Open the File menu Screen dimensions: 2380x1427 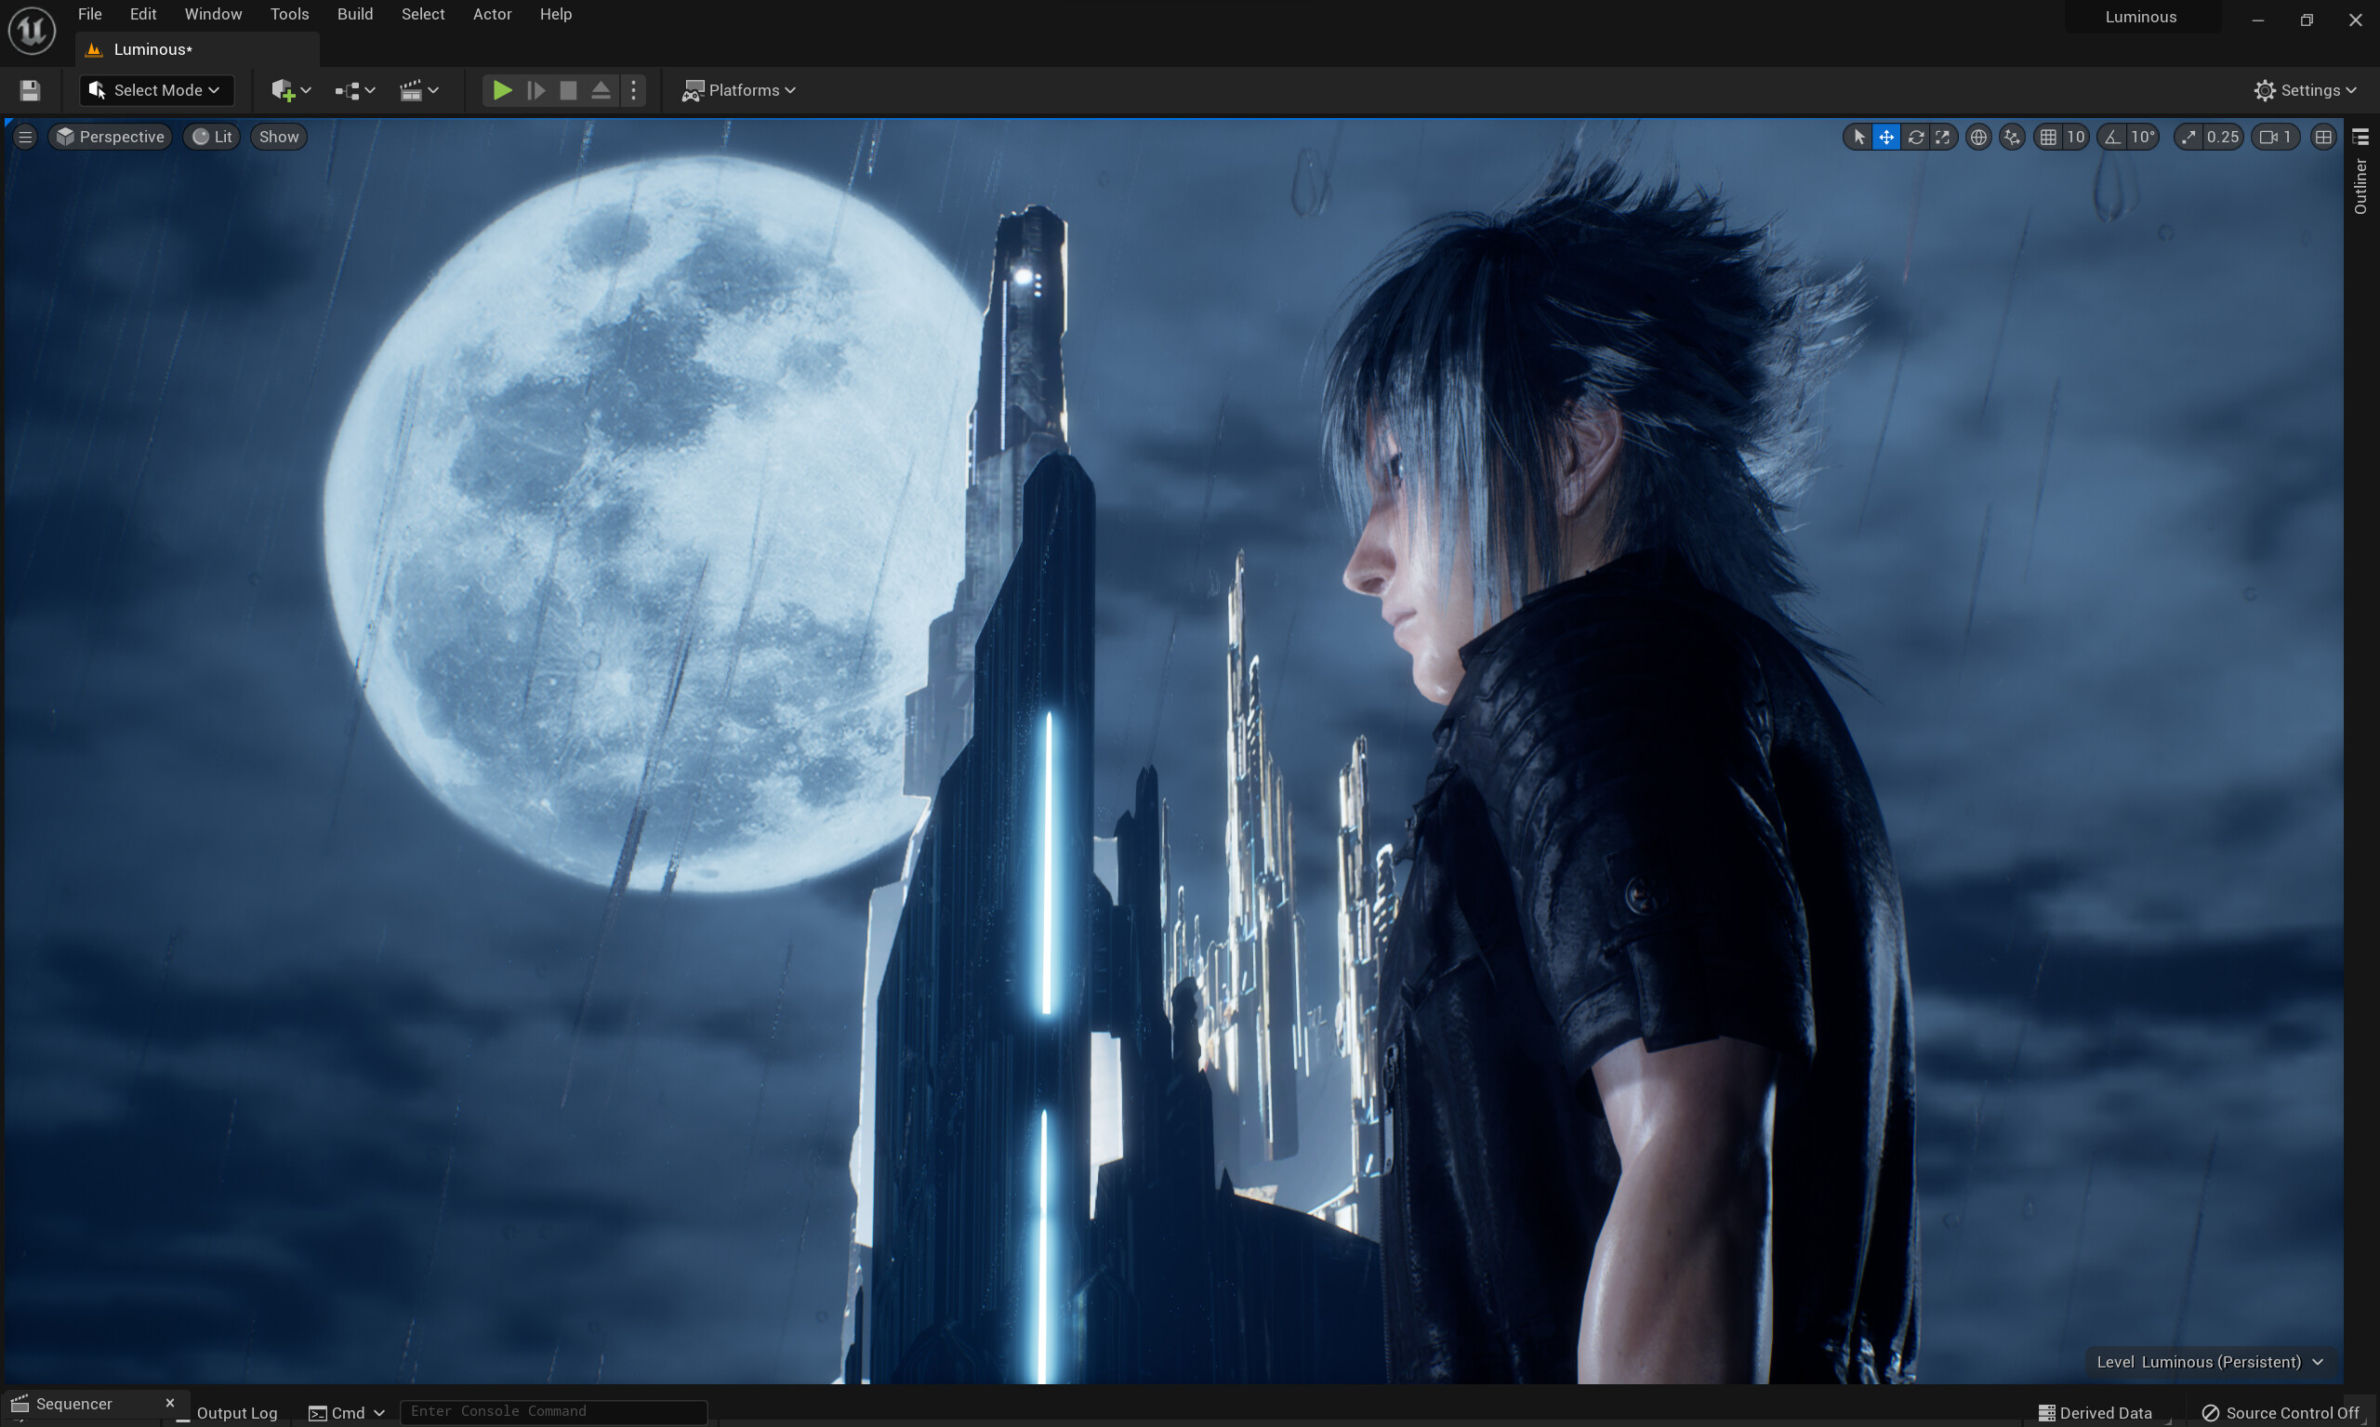pos(90,15)
